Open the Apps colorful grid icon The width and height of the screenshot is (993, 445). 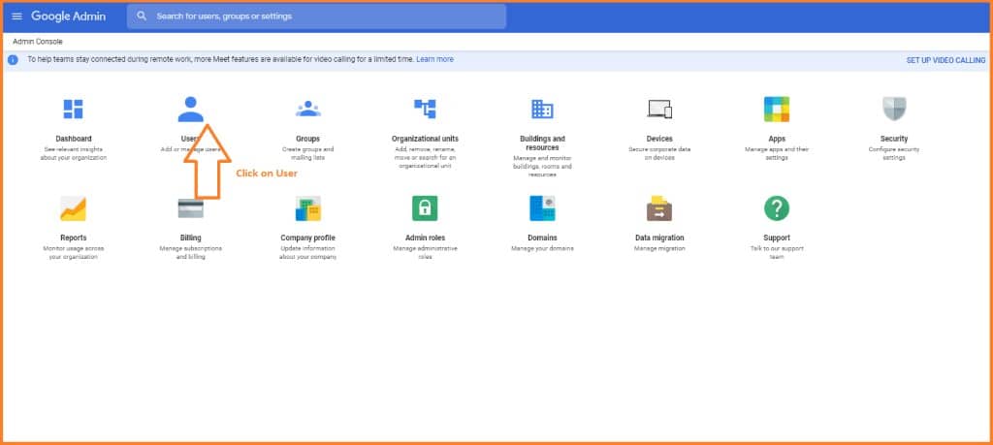pos(777,109)
